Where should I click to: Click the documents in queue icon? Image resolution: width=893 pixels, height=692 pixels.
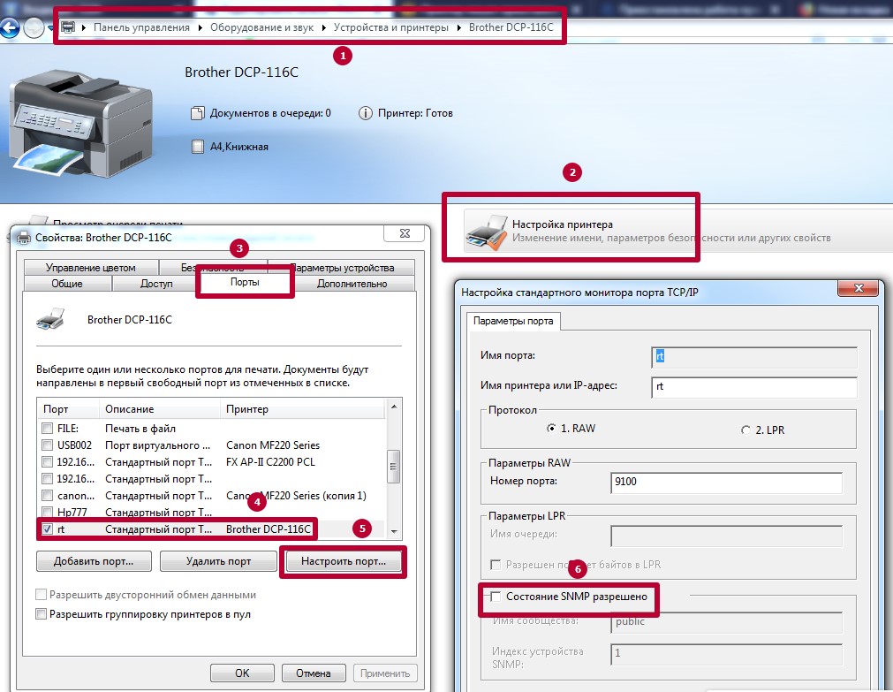[x=198, y=113]
